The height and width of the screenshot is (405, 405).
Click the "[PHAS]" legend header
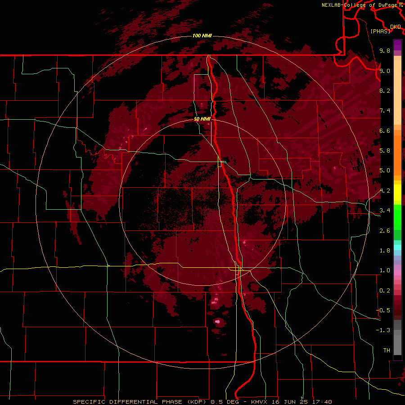[380, 31]
